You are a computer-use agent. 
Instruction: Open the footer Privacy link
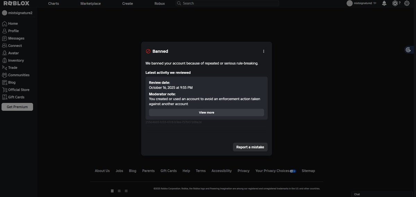tap(244, 171)
